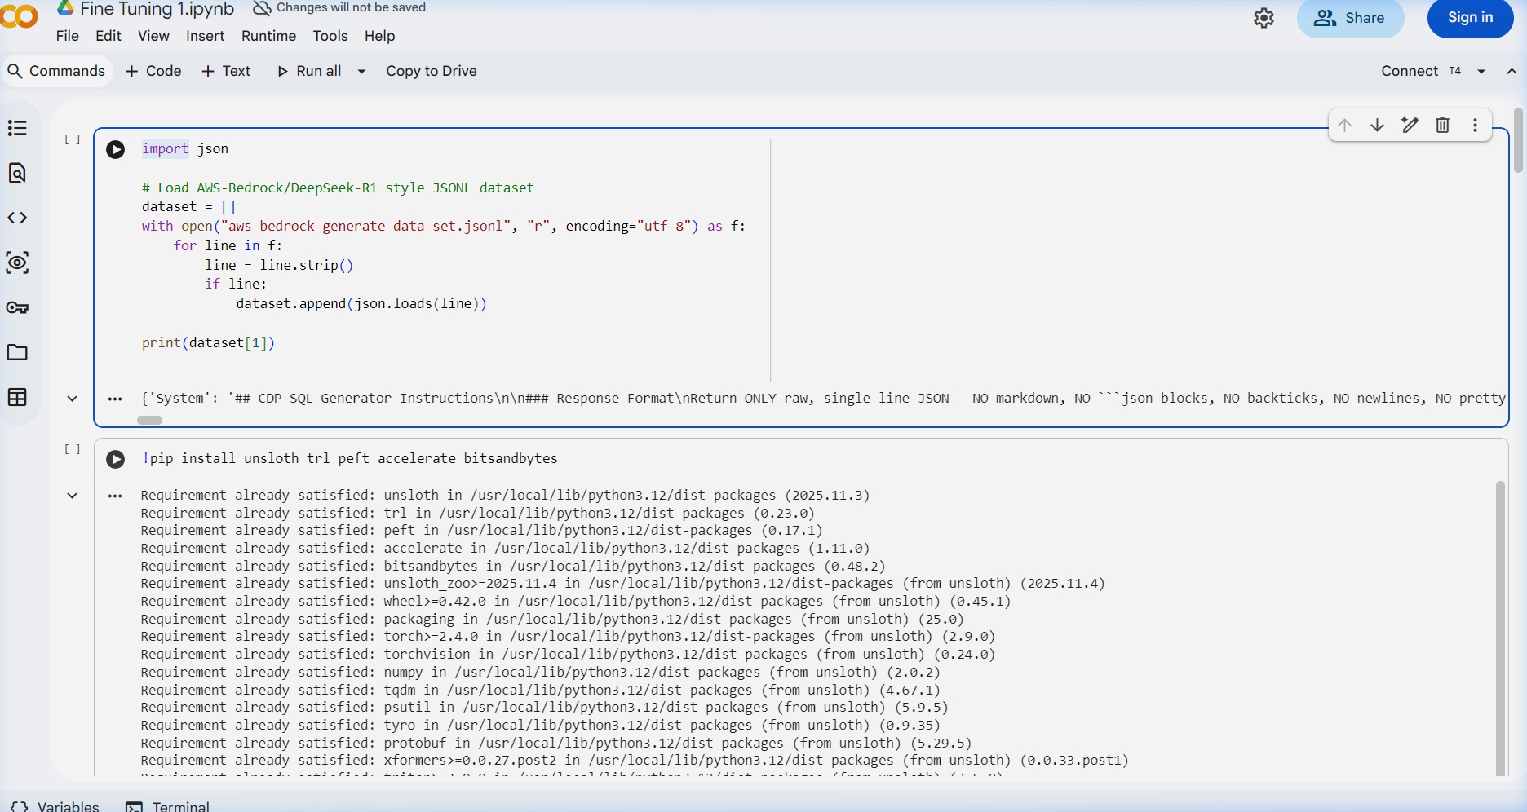Click the dataset = [] code line
This screenshot has height=812, width=1527.
pos(188,207)
